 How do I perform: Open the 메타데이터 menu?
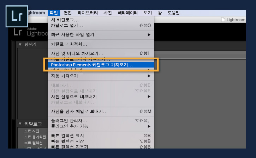pos(128,13)
